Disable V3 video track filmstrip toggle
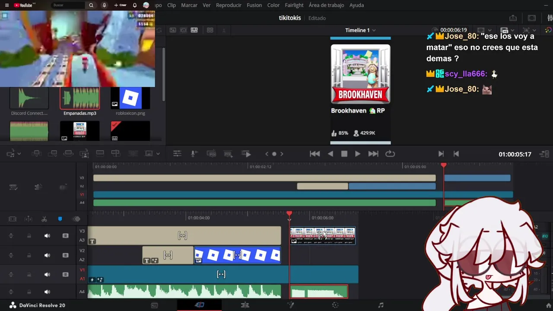553x311 pixels. point(66,236)
